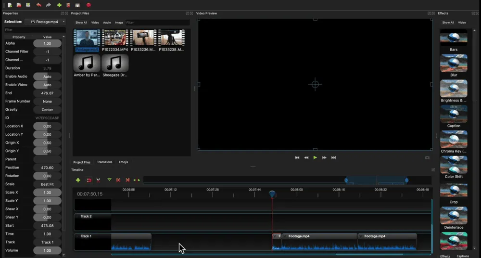Click the green Add Marker icon
Image resolution: width=481 pixels, height=258 pixels.
coord(109,180)
